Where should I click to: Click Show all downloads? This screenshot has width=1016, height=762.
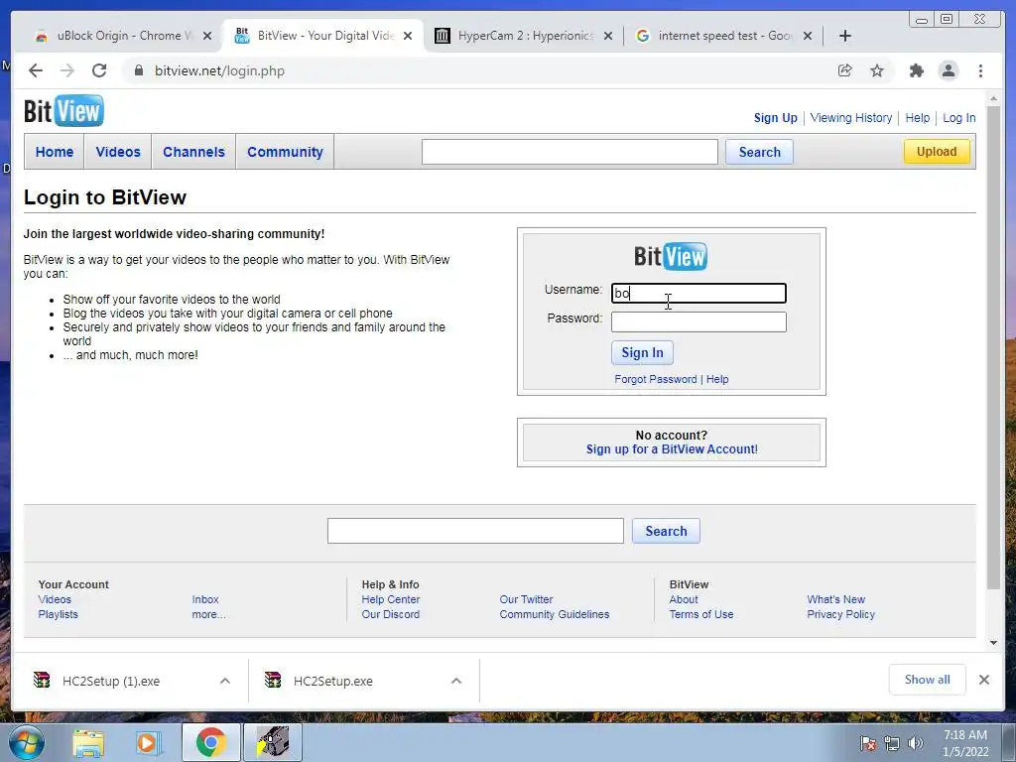(928, 680)
